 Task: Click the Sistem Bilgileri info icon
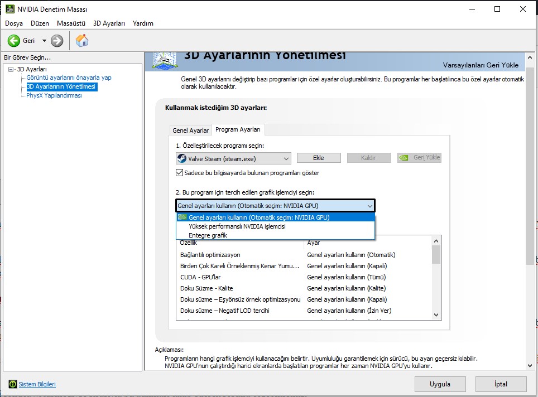[12, 384]
